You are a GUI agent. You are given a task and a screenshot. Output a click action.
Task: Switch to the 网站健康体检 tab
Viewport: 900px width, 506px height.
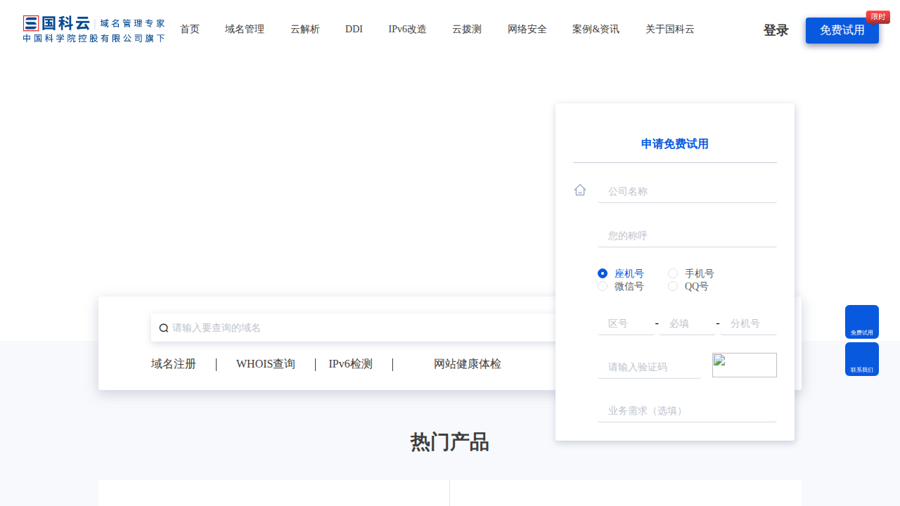(x=468, y=364)
